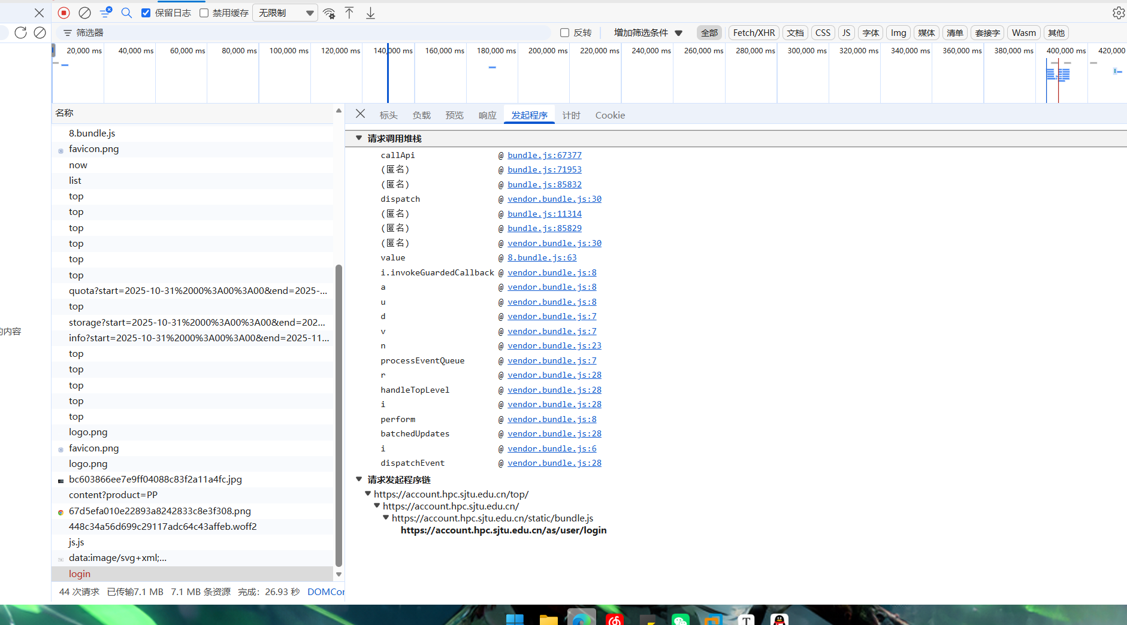Open the 增加筛选条件 dropdown
Viewport: 1127px width, 625px height.
point(648,33)
